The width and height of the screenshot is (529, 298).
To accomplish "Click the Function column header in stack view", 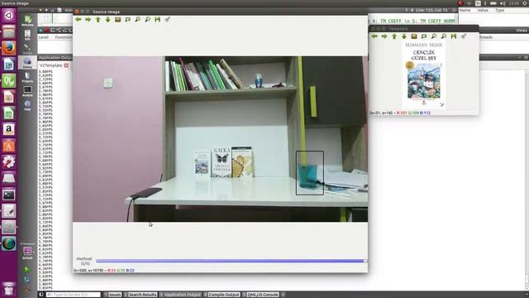I will (64, 37).
